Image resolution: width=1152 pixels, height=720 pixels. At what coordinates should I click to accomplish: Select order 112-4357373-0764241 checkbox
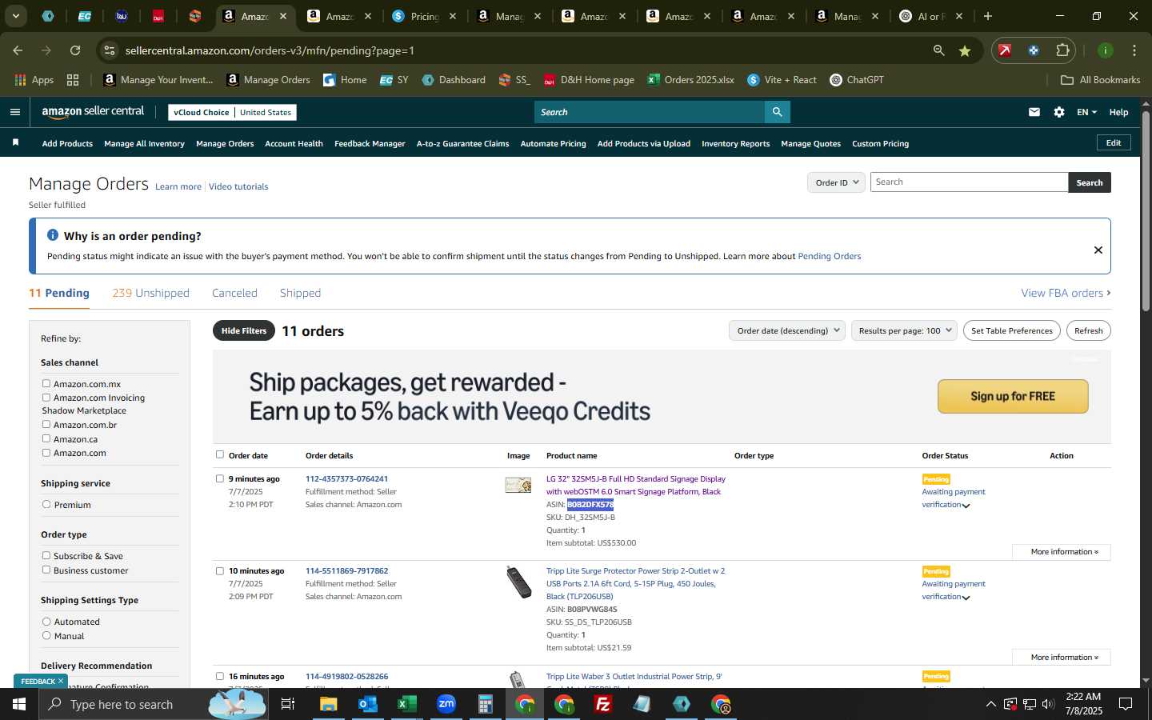click(220, 478)
